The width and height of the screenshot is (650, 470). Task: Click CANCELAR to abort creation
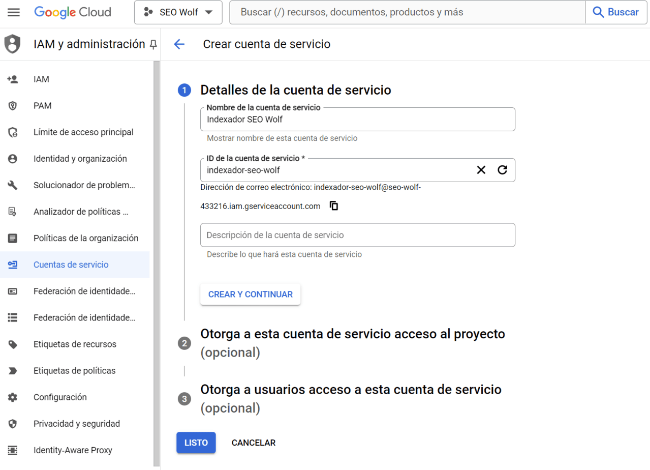[x=253, y=443]
